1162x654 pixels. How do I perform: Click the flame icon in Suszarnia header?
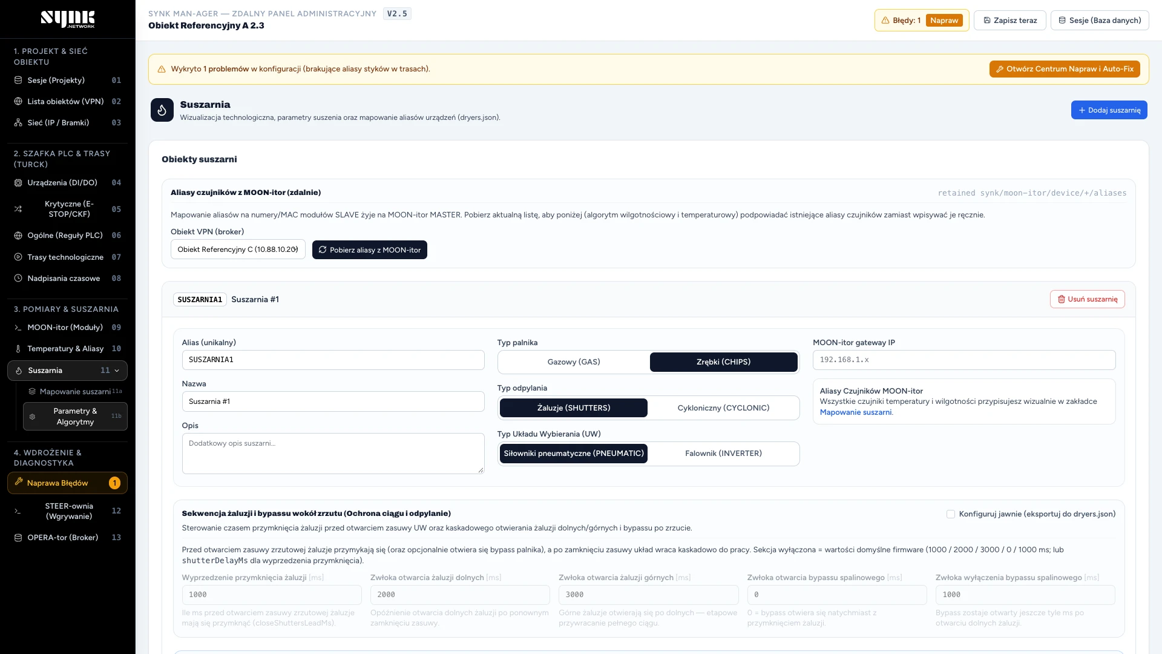(x=162, y=110)
